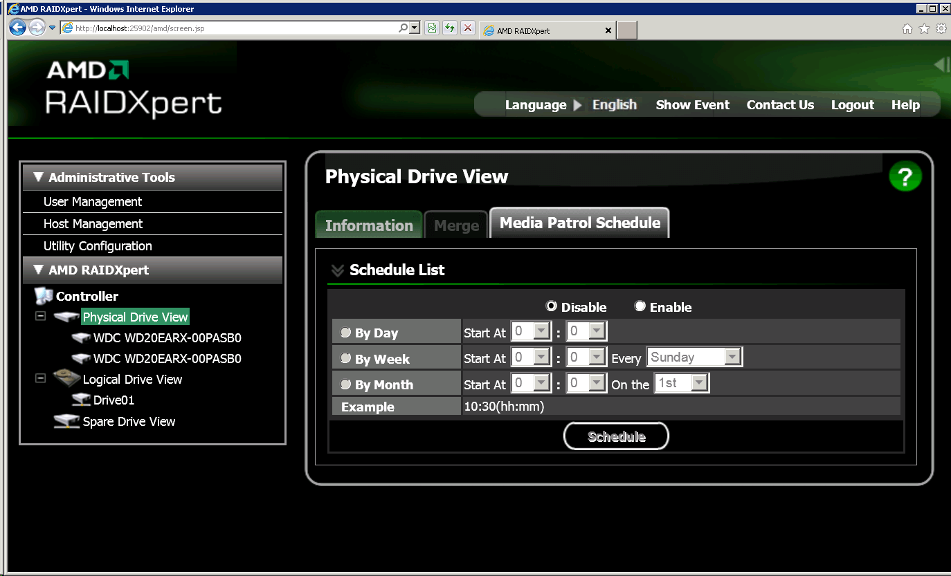Open By Week start hour dropdown

coord(531,357)
